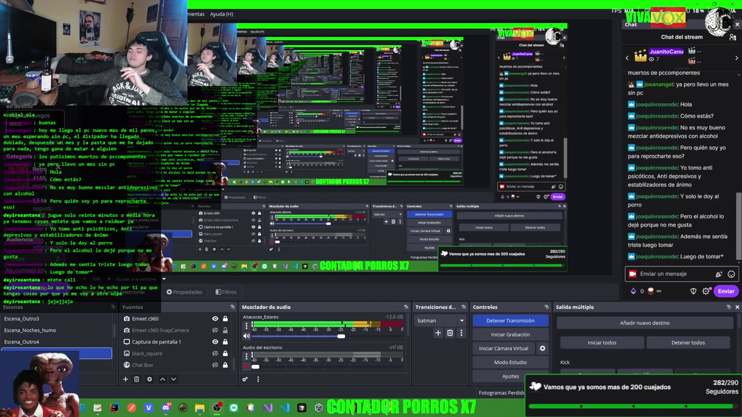Open the emote picker in chat
The image size is (742, 417).
(732, 274)
